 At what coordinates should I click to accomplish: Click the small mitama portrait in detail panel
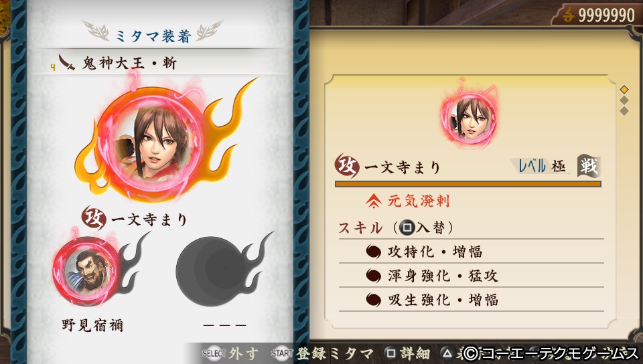coord(469,118)
